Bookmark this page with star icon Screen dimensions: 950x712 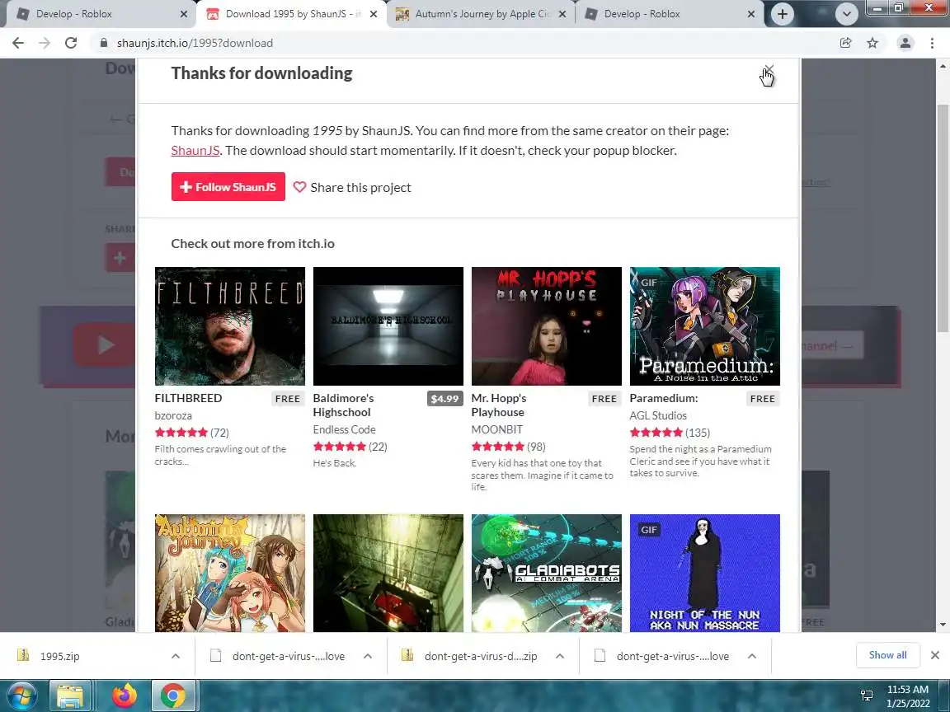[872, 43]
